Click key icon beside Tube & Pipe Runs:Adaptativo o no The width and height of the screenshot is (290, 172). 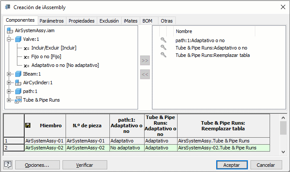[163, 47]
